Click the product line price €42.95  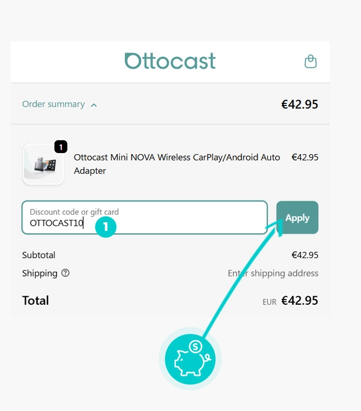[x=304, y=157]
